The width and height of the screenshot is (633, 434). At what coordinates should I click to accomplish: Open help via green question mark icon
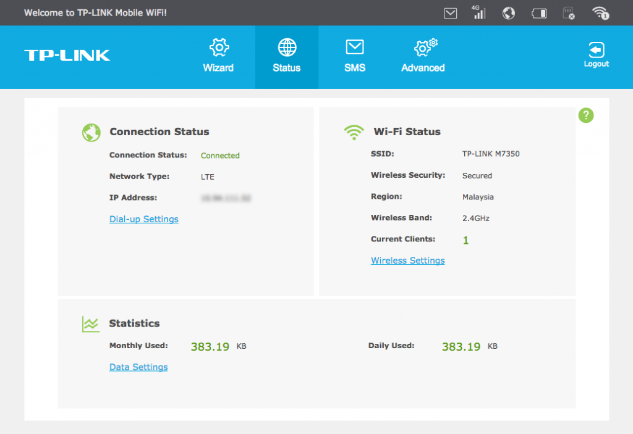pos(586,115)
